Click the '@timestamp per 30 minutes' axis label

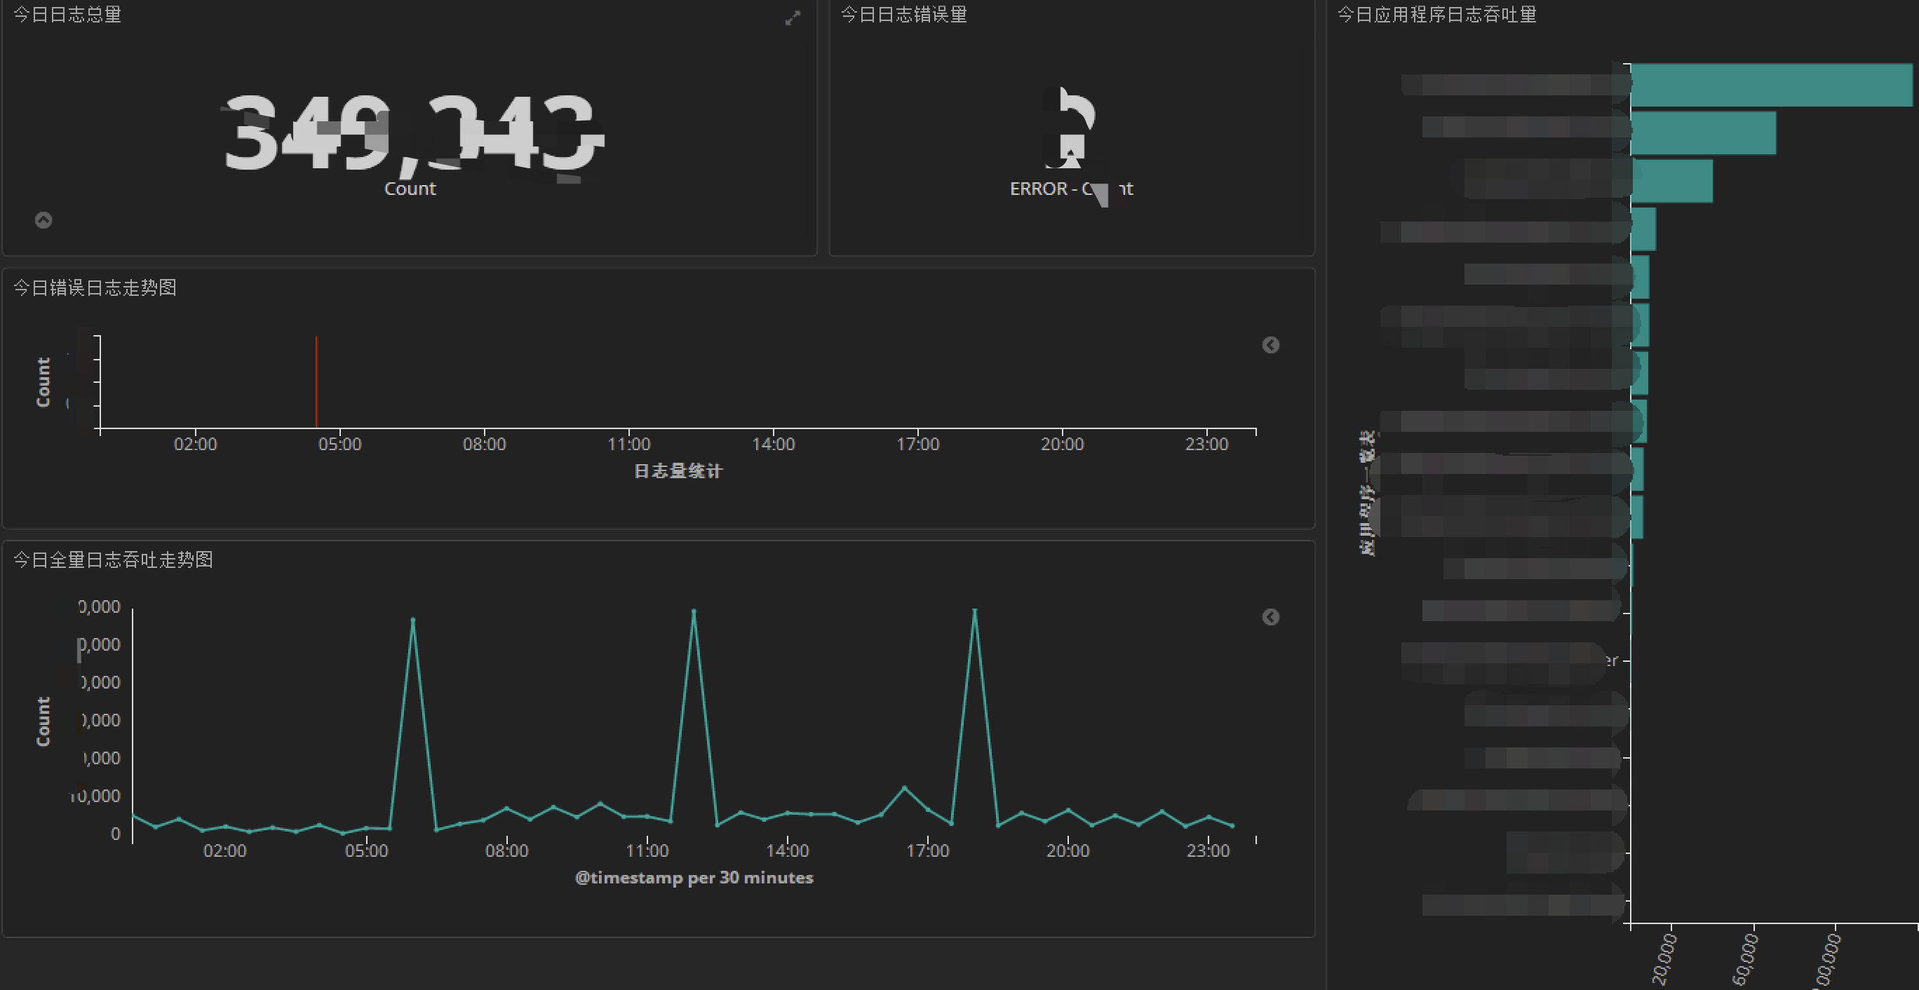694,878
